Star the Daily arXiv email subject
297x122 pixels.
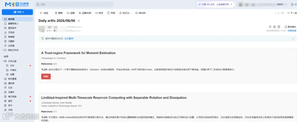click(x=79, y=21)
